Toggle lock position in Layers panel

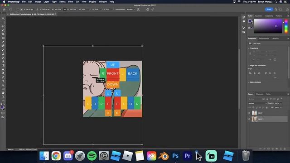click(260, 107)
